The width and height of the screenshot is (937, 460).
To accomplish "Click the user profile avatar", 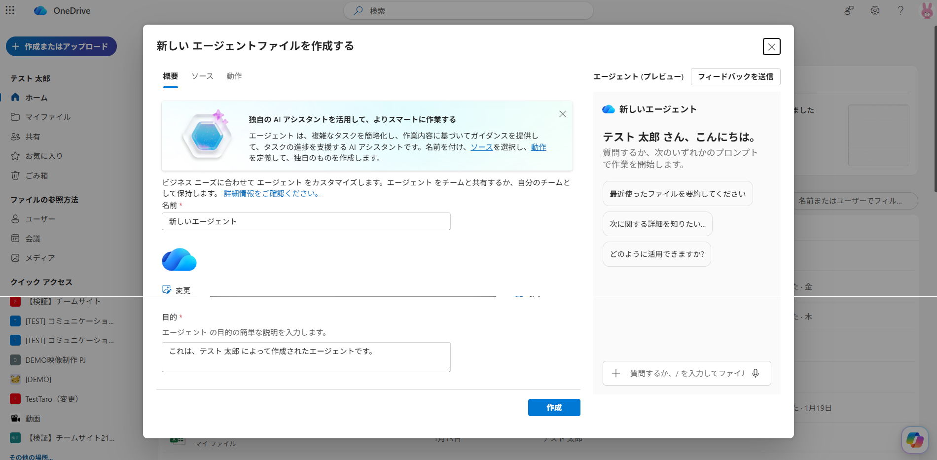I will (927, 10).
